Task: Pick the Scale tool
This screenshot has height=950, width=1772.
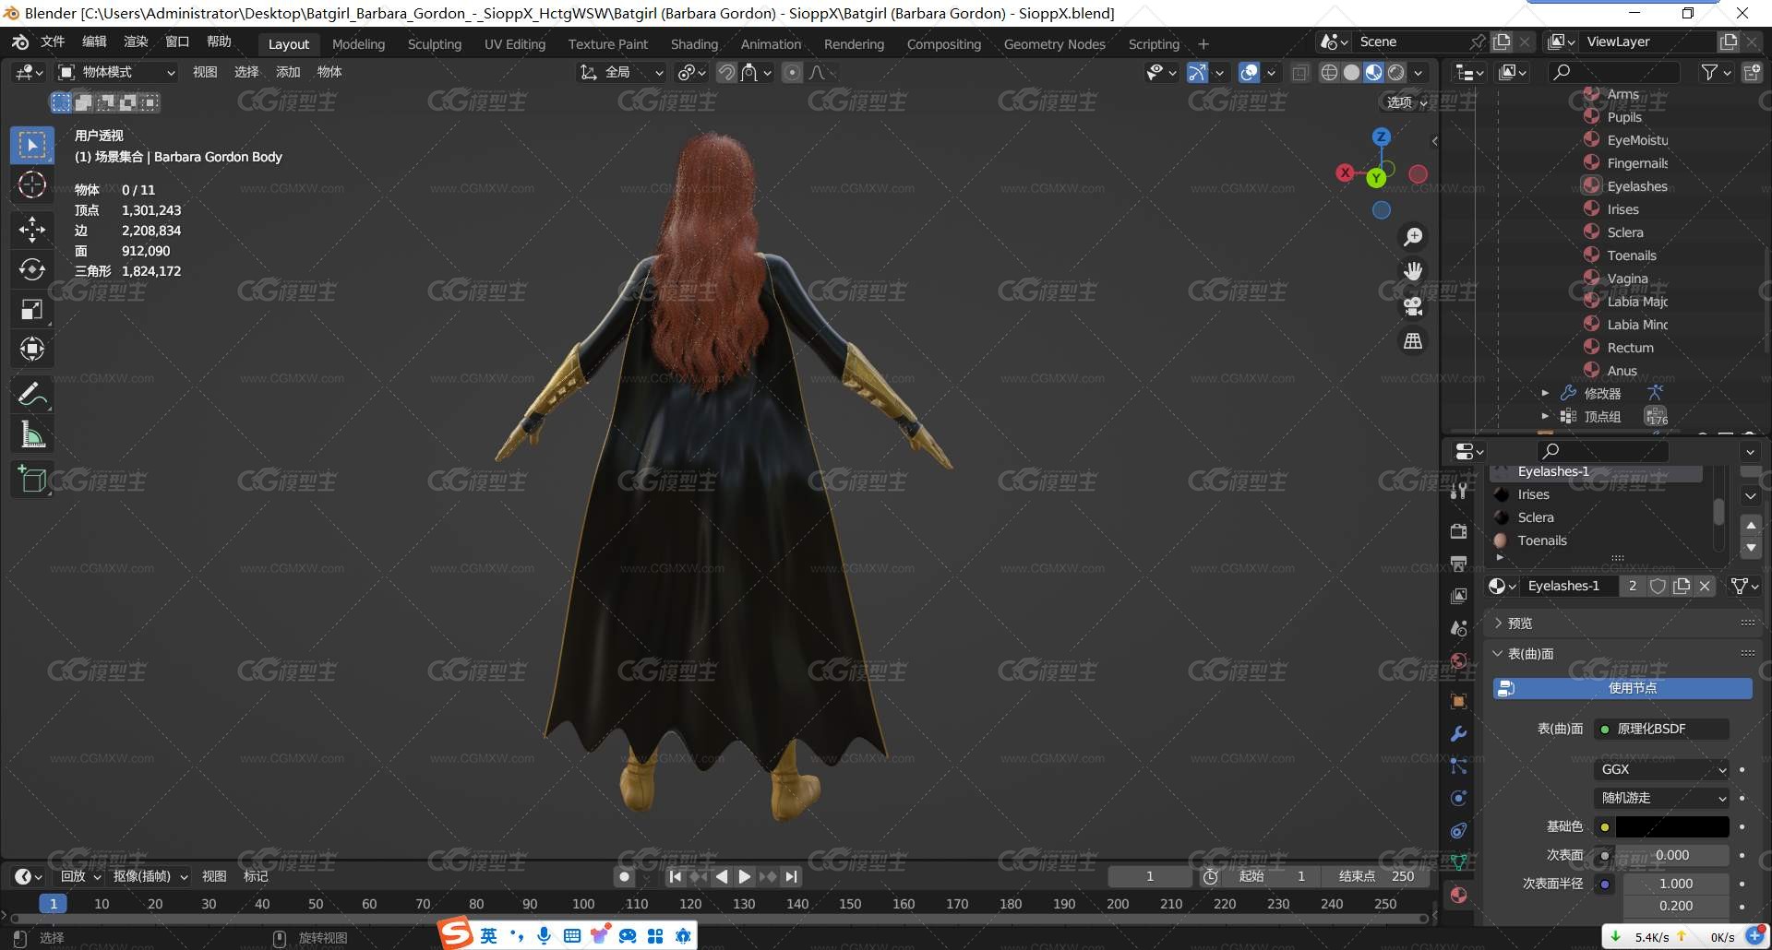Action: pyautogui.click(x=32, y=310)
